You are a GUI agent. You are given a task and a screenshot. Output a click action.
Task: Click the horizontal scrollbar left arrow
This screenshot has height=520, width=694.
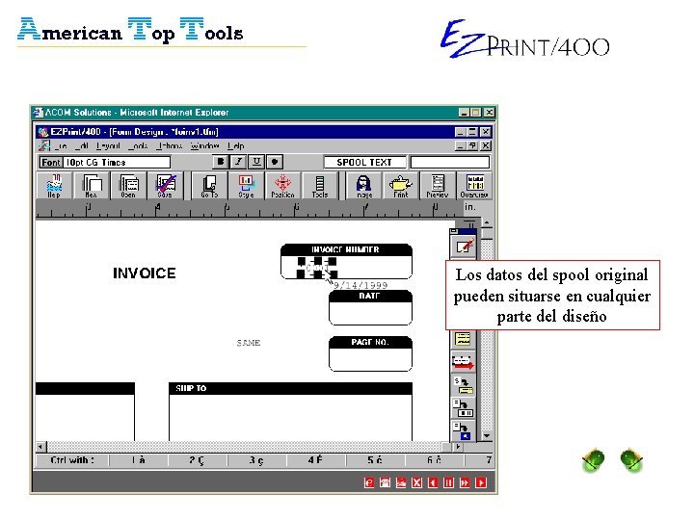(x=40, y=447)
